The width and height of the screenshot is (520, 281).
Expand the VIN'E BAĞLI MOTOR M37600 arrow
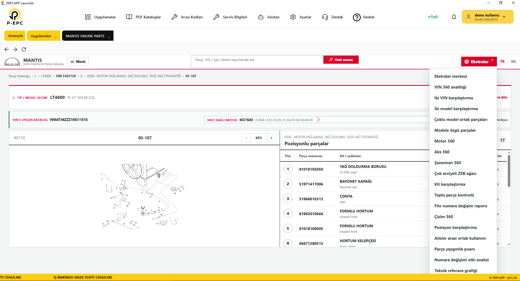pyautogui.click(x=318, y=120)
